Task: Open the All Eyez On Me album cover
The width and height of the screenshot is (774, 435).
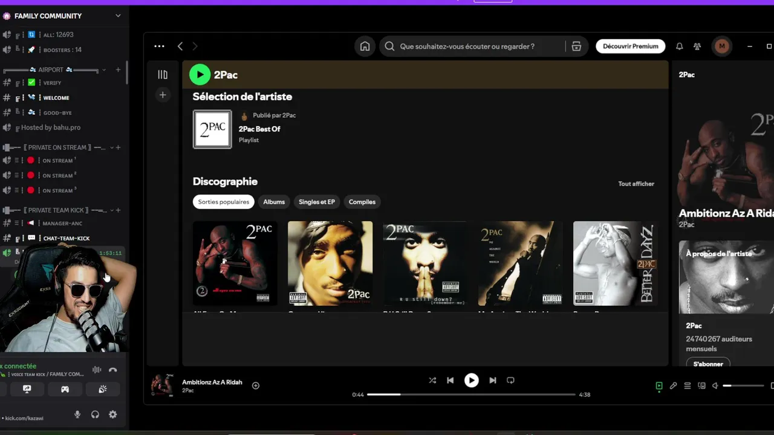Action: pyautogui.click(x=235, y=263)
